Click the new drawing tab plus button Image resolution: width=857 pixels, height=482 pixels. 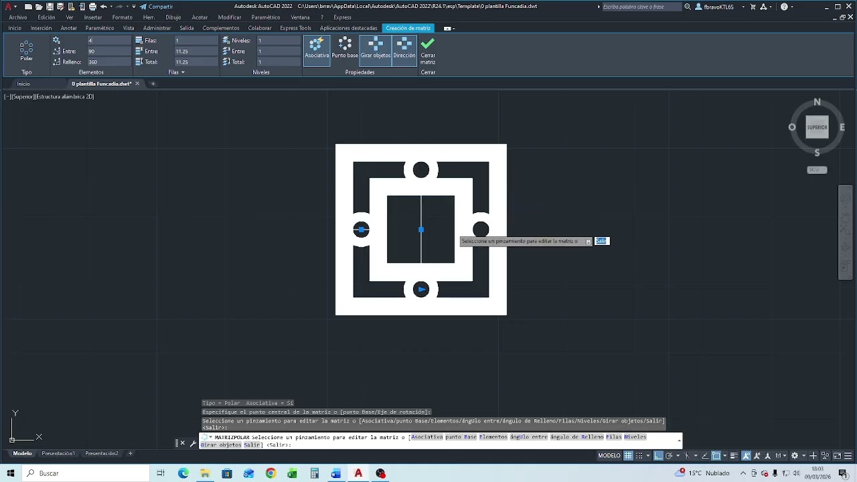click(153, 84)
